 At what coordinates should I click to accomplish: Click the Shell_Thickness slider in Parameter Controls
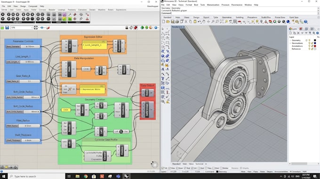coord(23,140)
